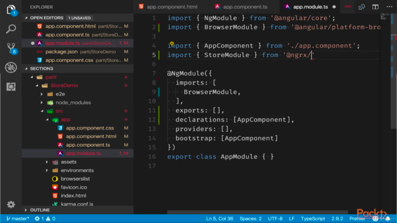
Task: Click the minimap preview in the editor
Action: tap(385, 17)
